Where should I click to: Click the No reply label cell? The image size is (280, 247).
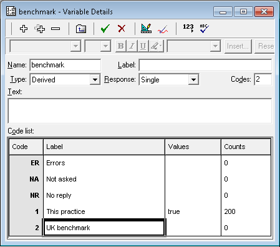[x=104, y=195]
